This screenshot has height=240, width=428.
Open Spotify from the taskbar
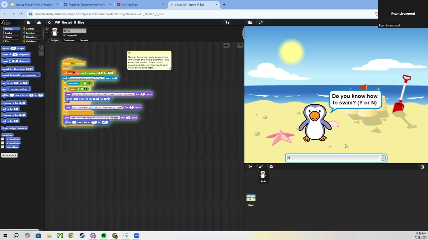(x=104, y=236)
